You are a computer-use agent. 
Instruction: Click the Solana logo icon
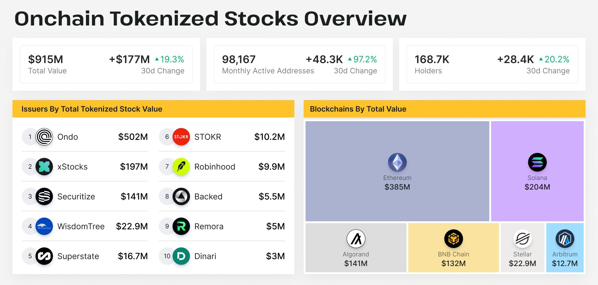537,162
